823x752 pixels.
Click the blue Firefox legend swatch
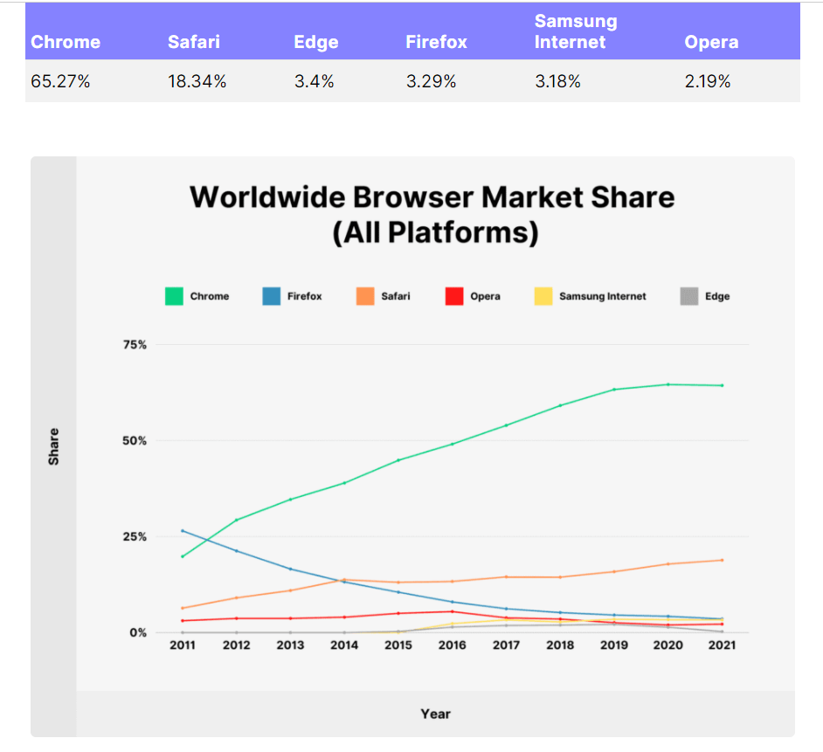click(x=272, y=296)
